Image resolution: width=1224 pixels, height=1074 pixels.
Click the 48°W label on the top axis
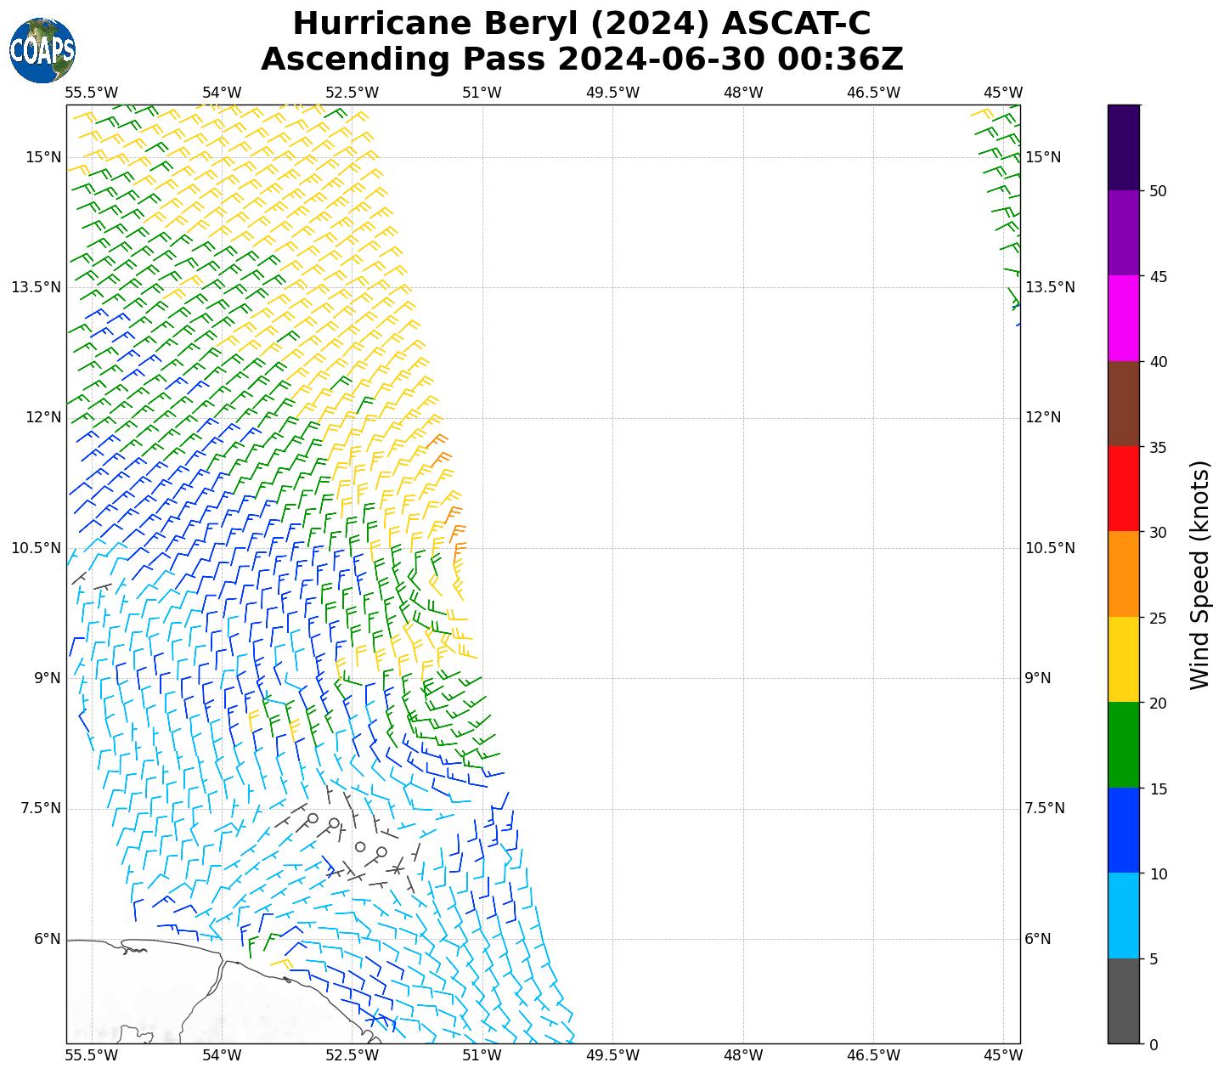(742, 93)
